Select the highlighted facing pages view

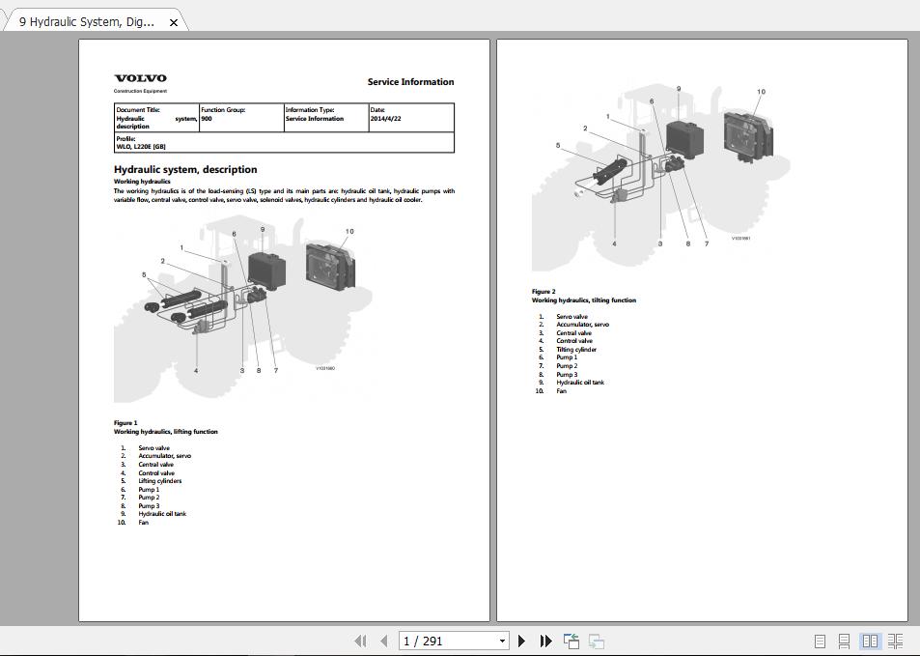[869, 641]
